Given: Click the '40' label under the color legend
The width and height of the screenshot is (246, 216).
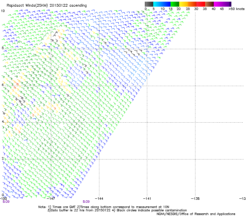Looking at the screenshot, I should [213, 9].
